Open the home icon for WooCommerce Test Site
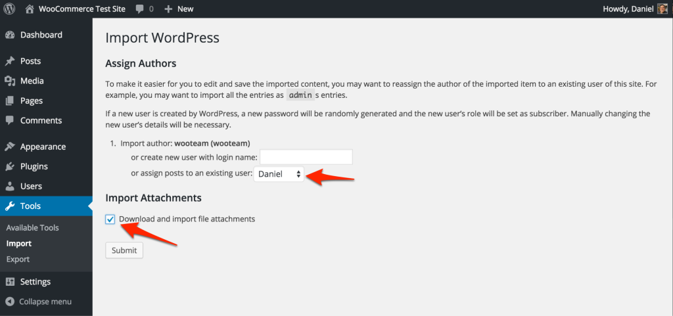This screenshot has height=316, width=673. click(29, 9)
